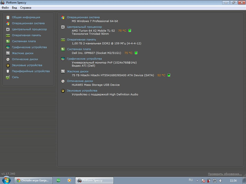
Task: Open the Справка menu
Action: pos(26,8)
